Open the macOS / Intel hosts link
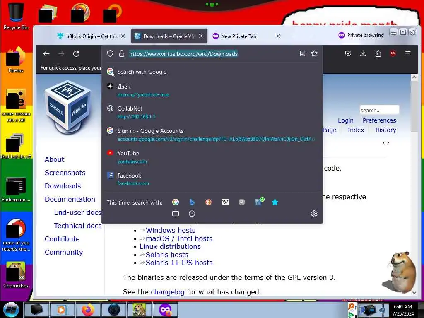 tap(179, 238)
